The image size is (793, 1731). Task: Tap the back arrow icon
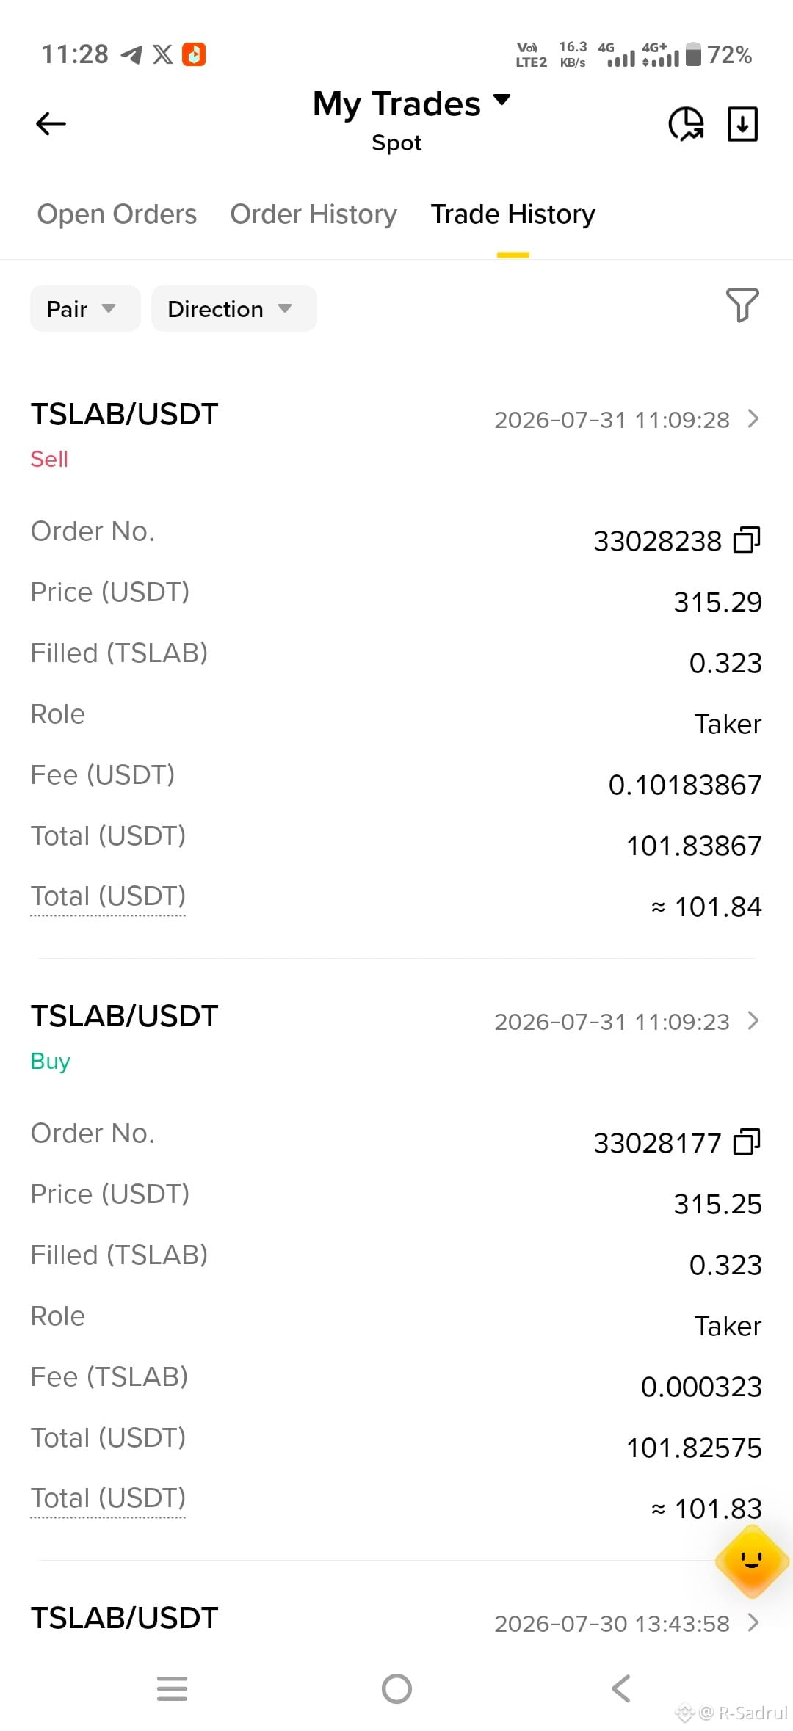click(51, 123)
